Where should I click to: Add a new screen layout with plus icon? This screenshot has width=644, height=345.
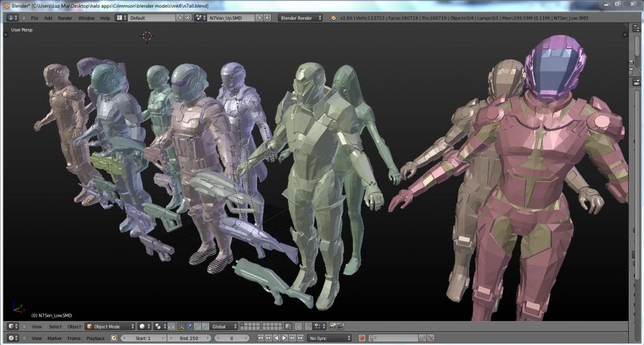180,18
